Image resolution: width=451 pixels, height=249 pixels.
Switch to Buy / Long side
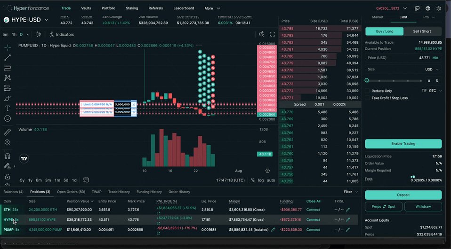click(x=384, y=31)
